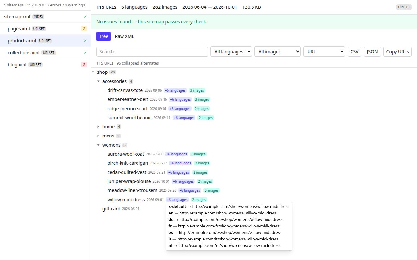Viewport: 417px width, 260px height.
Task: Click the 3 images badge on birch-knit-cardigan
Action: pyautogui.click(x=202, y=163)
